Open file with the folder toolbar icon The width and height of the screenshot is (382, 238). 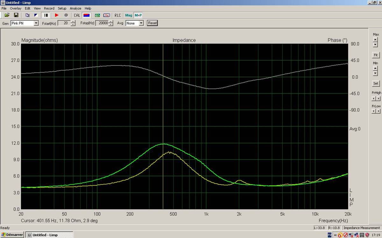pyautogui.click(x=7, y=15)
